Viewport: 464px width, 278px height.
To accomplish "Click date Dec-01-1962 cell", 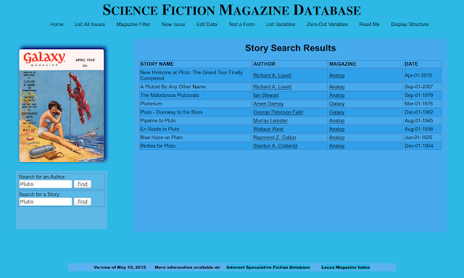I will tap(423, 112).
